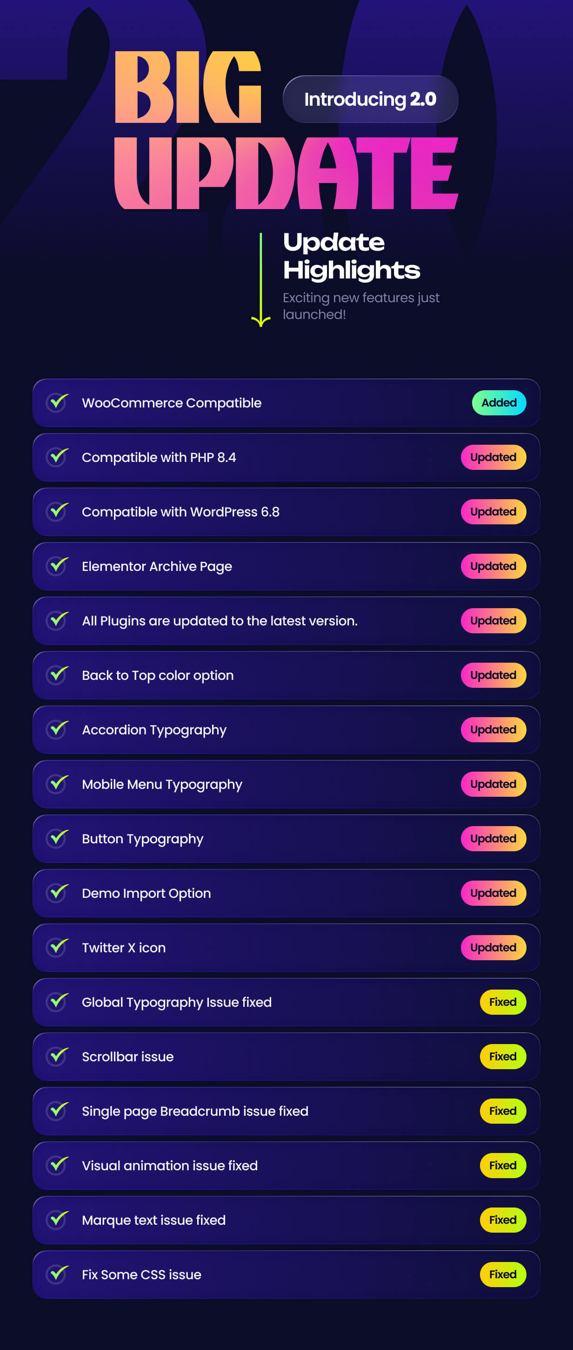Click the checkmark icon beside WooCommerce Compatible
Image resolution: width=573 pixels, height=1350 pixels.
tap(57, 402)
